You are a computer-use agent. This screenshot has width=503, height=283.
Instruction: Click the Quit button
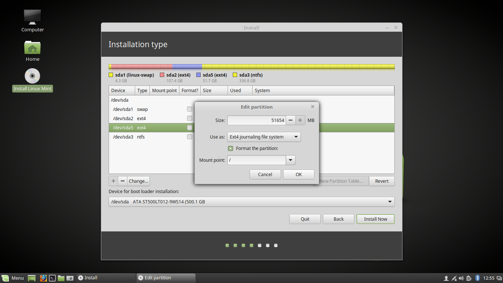click(x=305, y=219)
